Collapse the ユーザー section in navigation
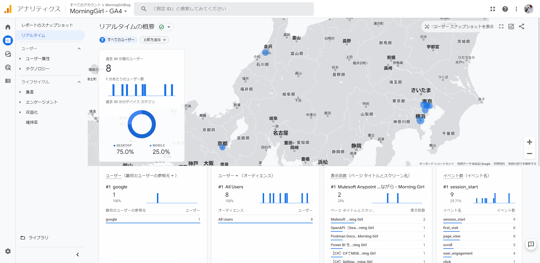Screen dimensions: 540x263 point(79,49)
